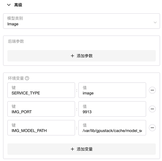This screenshot has width=162, height=161.
Task: Click the 高级 section heading text
Action: pyautogui.click(x=18, y=5)
